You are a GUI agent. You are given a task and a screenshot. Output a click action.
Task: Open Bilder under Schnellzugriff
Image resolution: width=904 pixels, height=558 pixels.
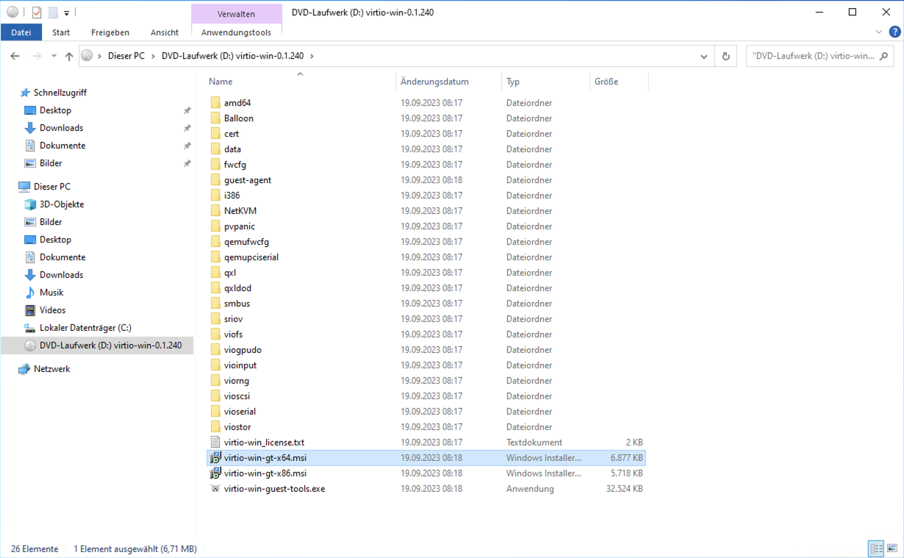[51, 163]
